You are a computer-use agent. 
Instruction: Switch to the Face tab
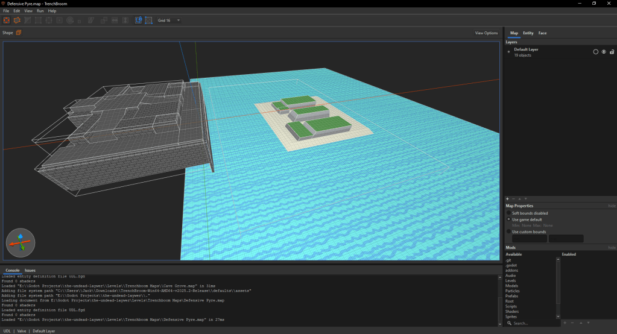pos(542,33)
